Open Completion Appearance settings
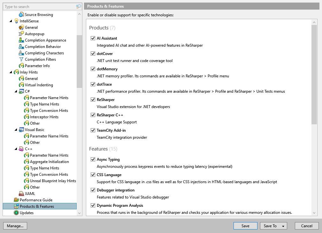The height and width of the screenshot is (233, 322). (x=46, y=40)
